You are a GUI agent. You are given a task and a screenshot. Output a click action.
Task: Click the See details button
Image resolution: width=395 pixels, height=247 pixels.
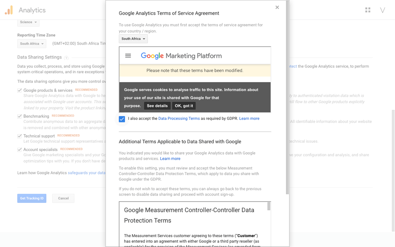pos(157,106)
